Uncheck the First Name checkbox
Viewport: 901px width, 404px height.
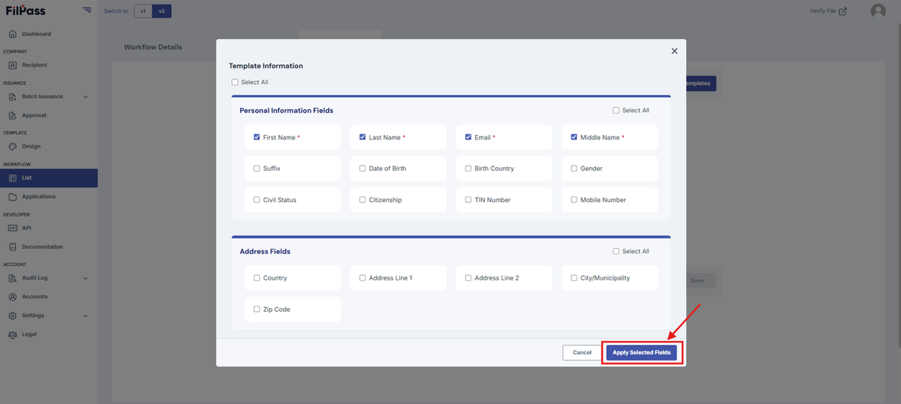[x=257, y=137]
